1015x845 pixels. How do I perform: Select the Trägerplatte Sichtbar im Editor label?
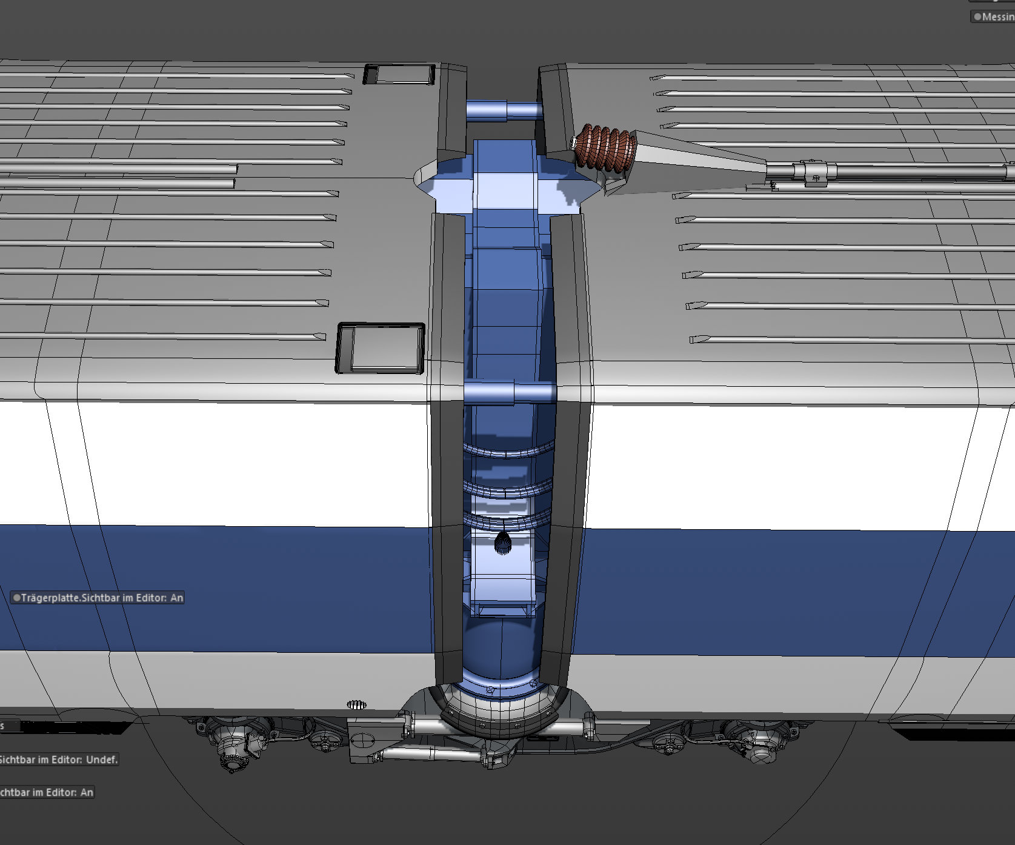(97, 598)
